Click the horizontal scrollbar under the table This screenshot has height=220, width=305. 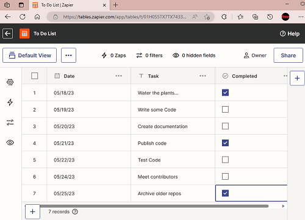154,206
